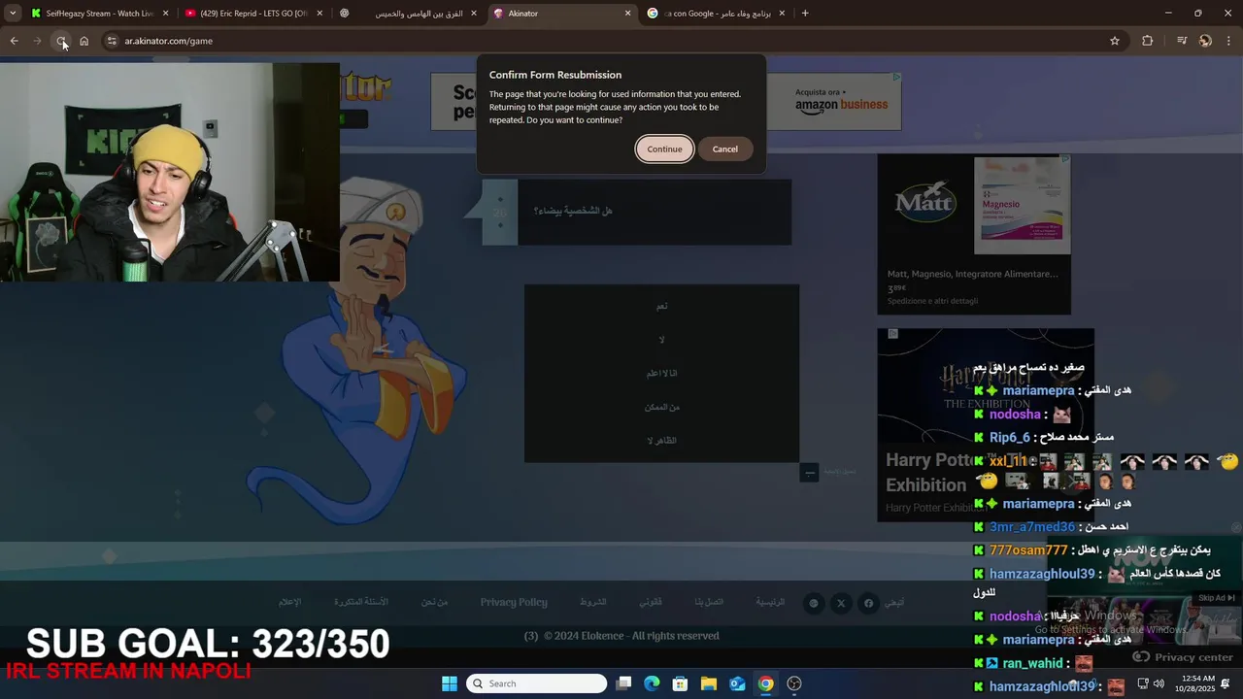Click the Privacy center link

coord(1184,657)
